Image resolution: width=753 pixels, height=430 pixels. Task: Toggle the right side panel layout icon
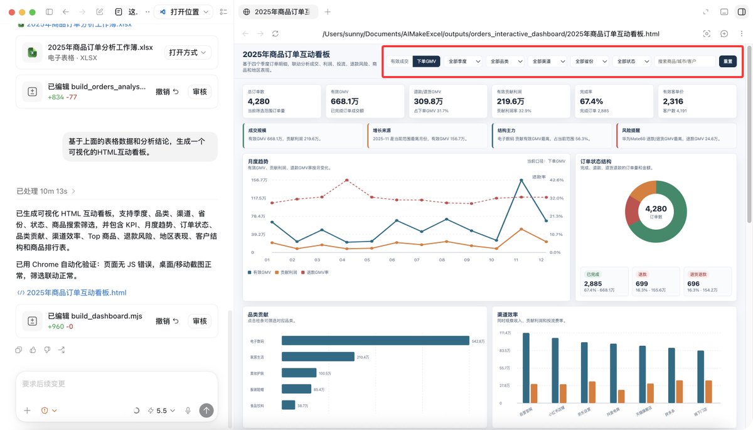[x=742, y=12]
